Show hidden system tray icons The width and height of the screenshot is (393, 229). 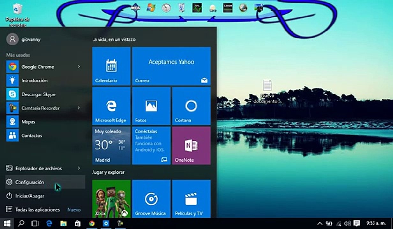320,223
